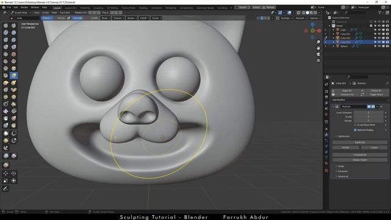The image size is (391, 220).
Task: Open Sculpt Mode selector dropdown
Action: (21, 12)
